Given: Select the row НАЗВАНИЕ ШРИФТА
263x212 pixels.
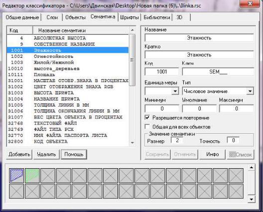Looking at the screenshot, I should pos(68,99).
